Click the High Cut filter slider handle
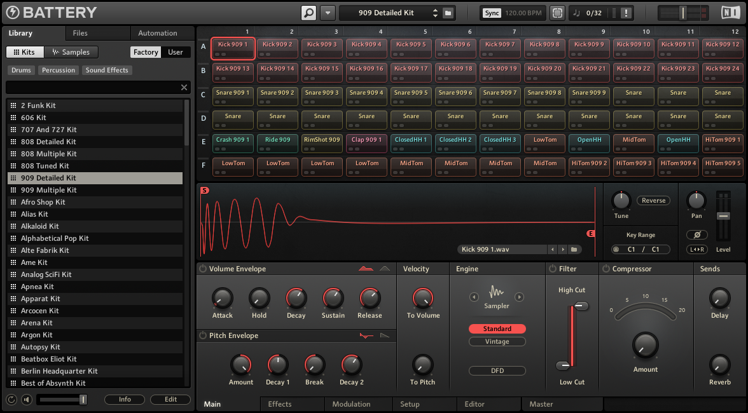The image size is (748, 413). 581,306
